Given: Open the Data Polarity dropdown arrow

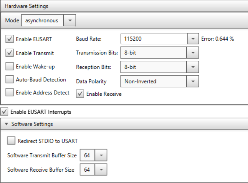Looking at the screenshot, I should [x=193, y=81].
